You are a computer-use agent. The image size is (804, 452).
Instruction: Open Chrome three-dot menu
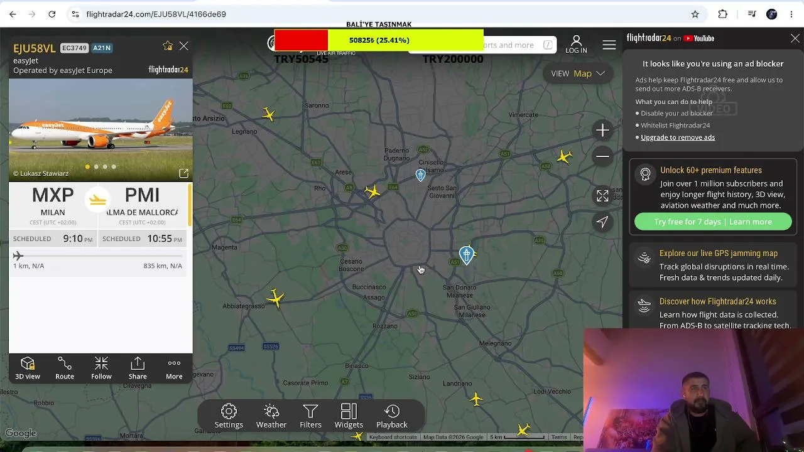click(x=791, y=14)
